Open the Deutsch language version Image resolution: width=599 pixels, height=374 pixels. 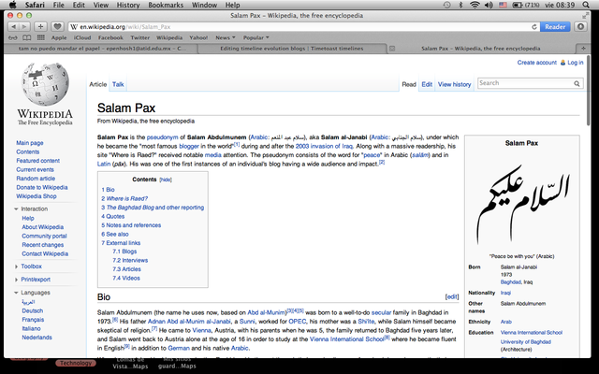click(x=33, y=310)
